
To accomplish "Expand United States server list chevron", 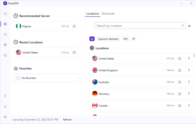I will click(x=189, y=58).
